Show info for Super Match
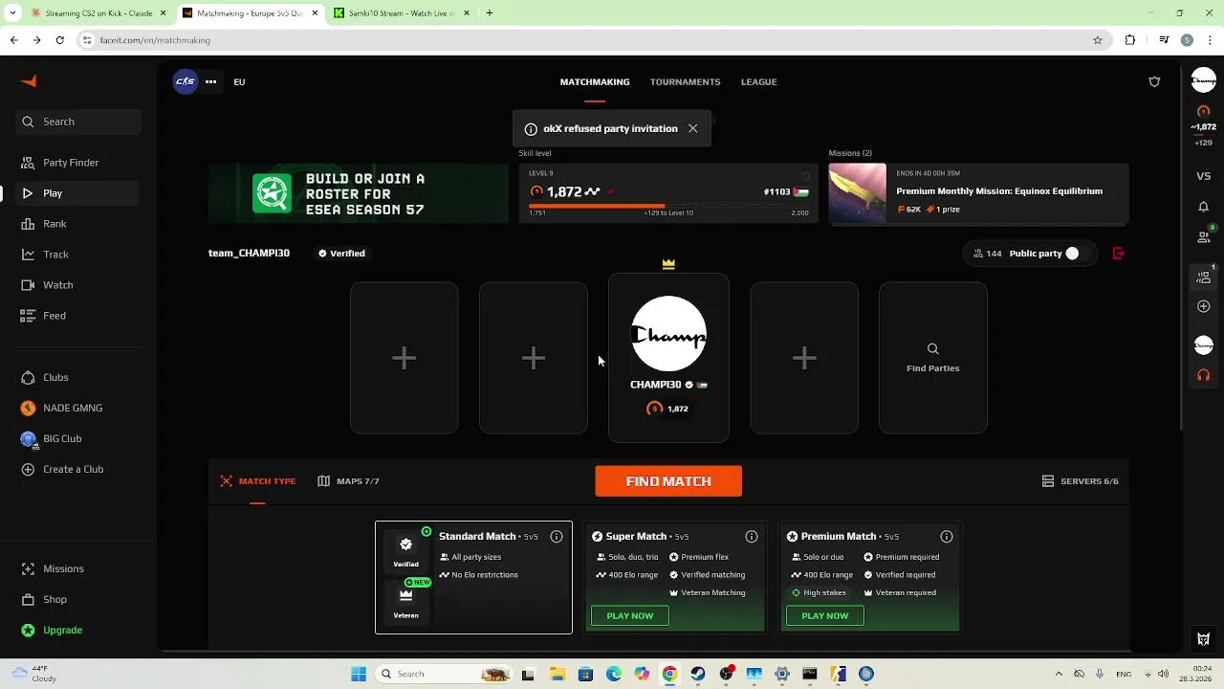The image size is (1224, 689). [752, 537]
